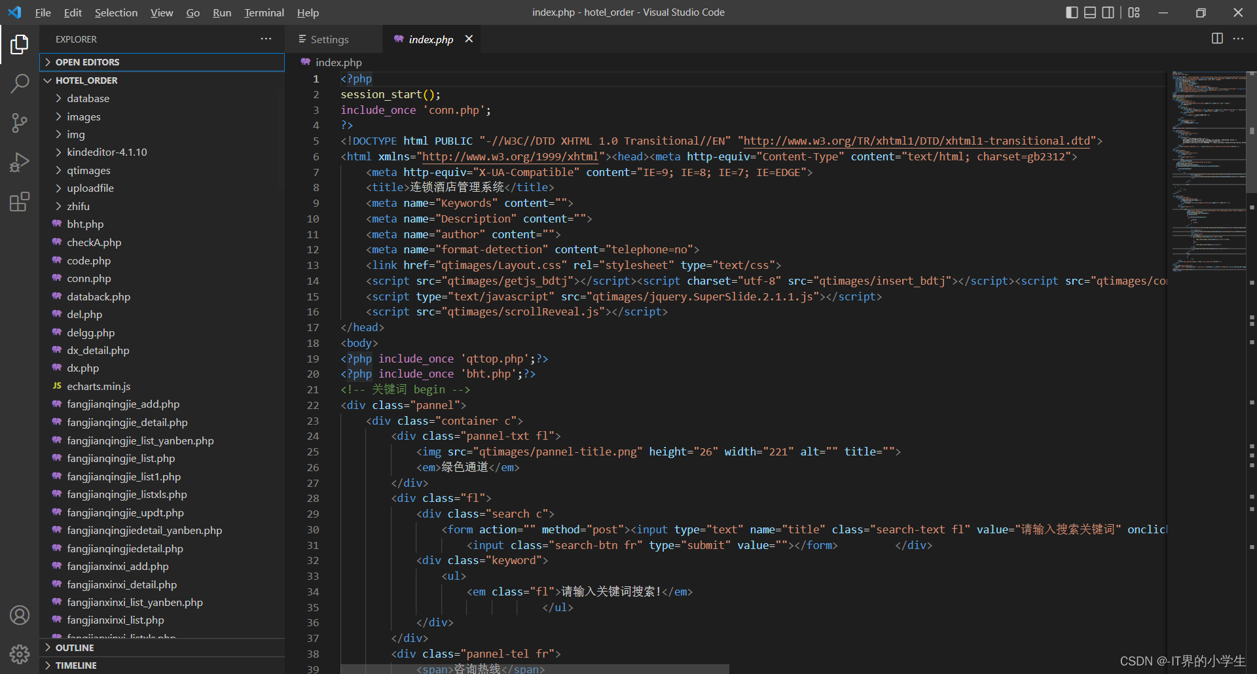Open the Search view icon

click(20, 83)
